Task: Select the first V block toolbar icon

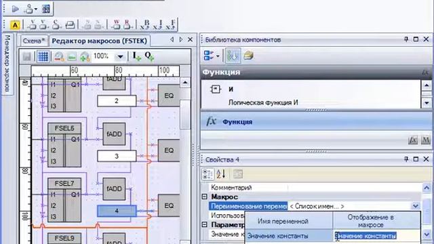Action: tap(32, 25)
